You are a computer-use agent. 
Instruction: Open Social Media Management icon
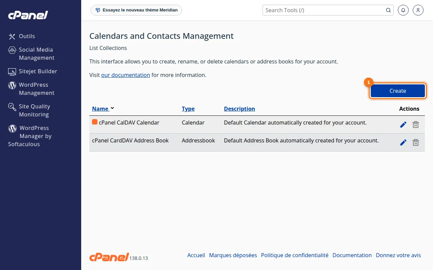pos(12,50)
